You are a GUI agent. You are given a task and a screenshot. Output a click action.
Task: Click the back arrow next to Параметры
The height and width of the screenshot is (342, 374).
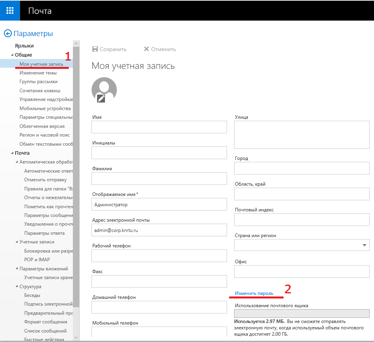coord(8,34)
